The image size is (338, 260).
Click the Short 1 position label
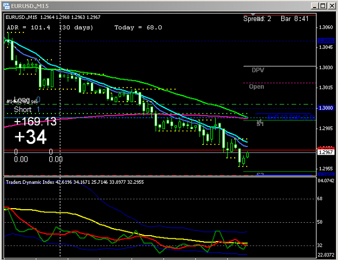(27, 109)
